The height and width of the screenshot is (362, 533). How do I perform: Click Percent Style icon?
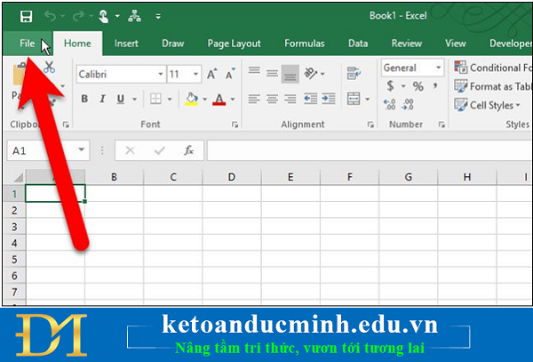(x=418, y=86)
